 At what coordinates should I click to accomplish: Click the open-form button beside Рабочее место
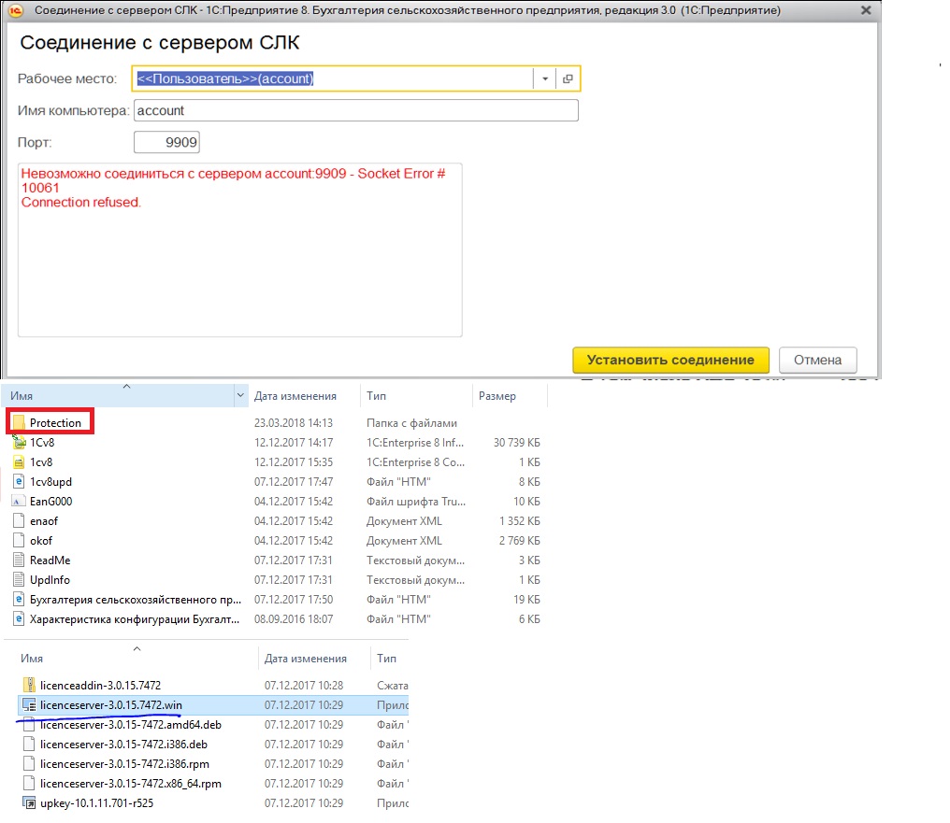(x=568, y=78)
